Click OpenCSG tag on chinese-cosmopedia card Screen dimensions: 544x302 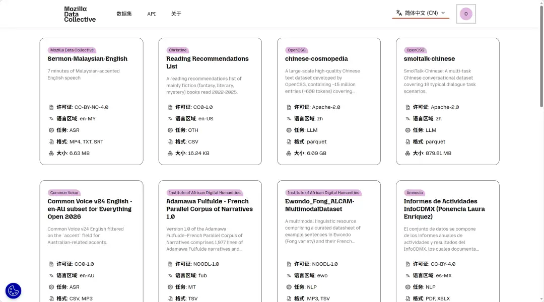[x=297, y=50]
